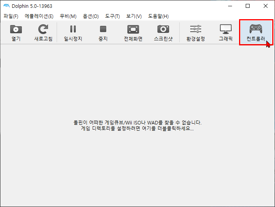Click the 중지 stop icon
The image size is (275, 207).
pos(103,29)
